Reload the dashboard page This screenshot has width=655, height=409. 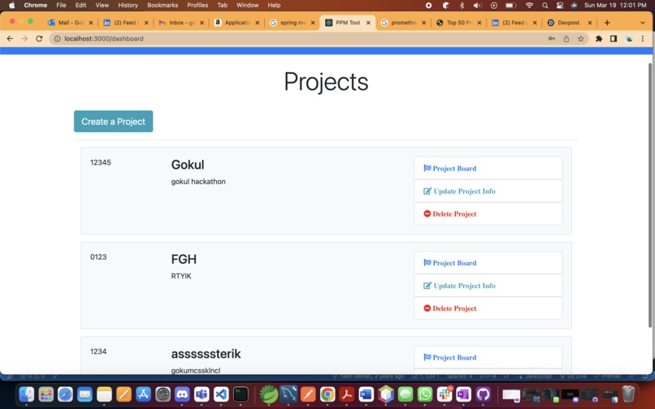[x=39, y=39]
